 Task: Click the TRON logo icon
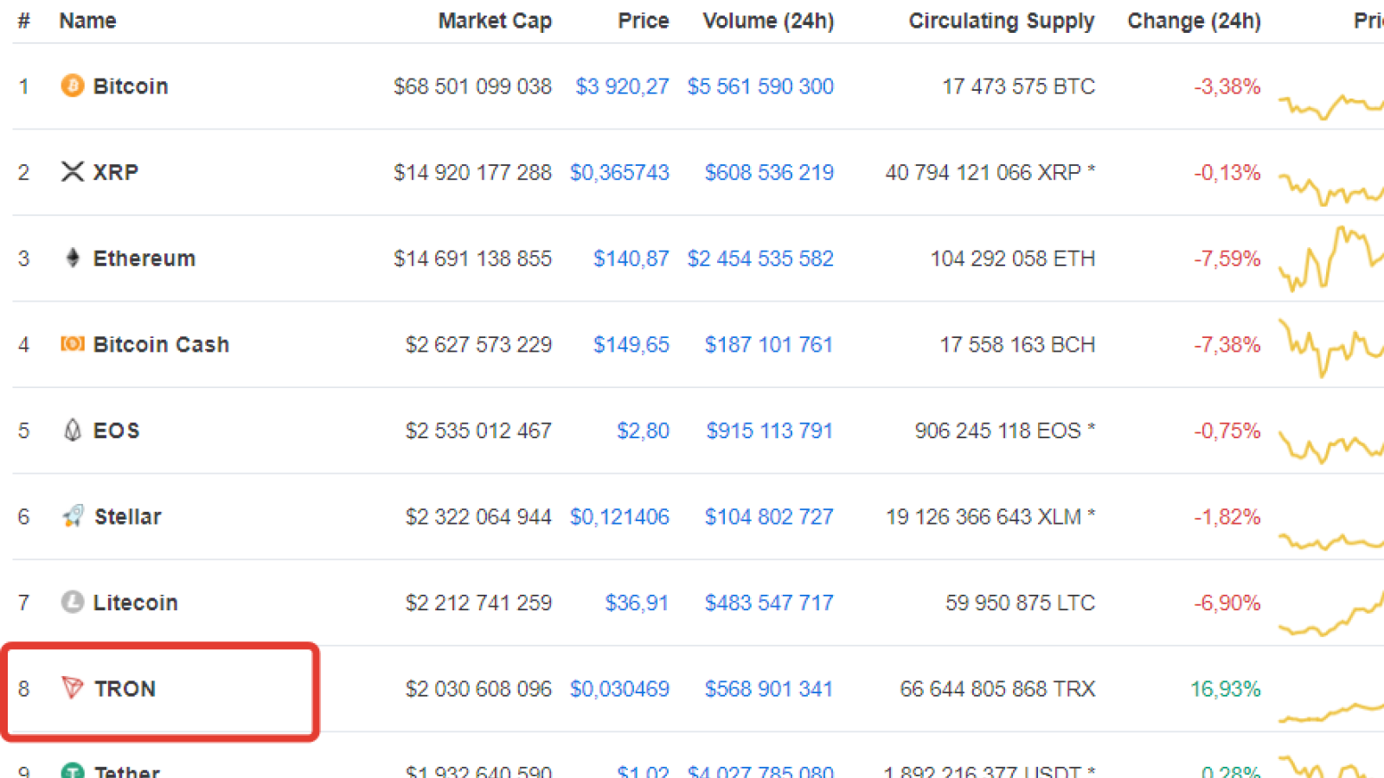[x=73, y=688]
